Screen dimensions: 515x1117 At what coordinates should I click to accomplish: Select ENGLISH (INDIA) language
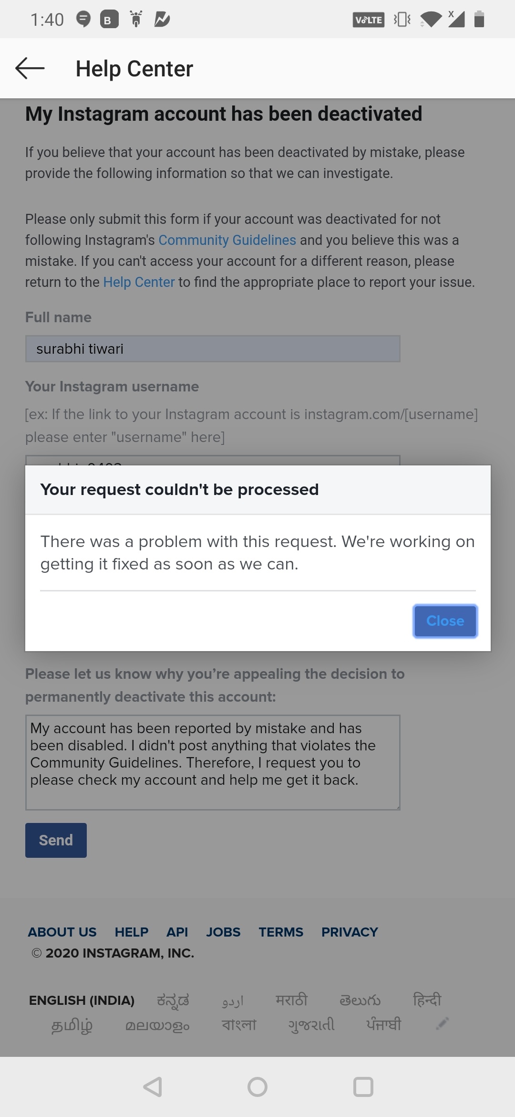pos(82,1000)
